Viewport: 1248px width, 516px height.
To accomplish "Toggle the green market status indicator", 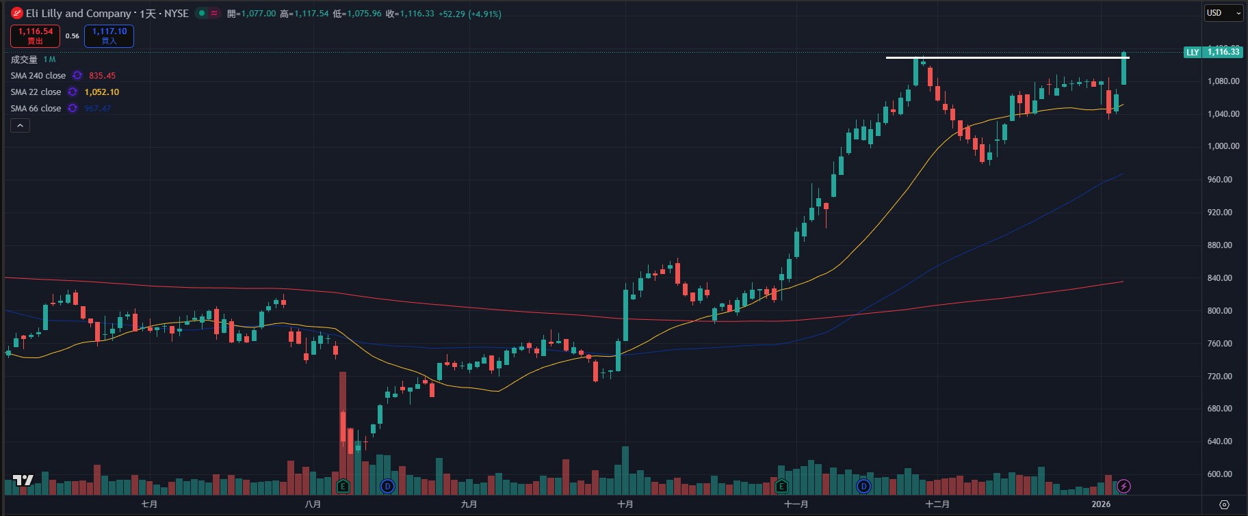I will point(202,13).
